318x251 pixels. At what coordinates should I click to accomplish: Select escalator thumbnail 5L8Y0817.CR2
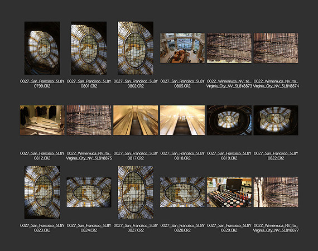coord(136,120)
